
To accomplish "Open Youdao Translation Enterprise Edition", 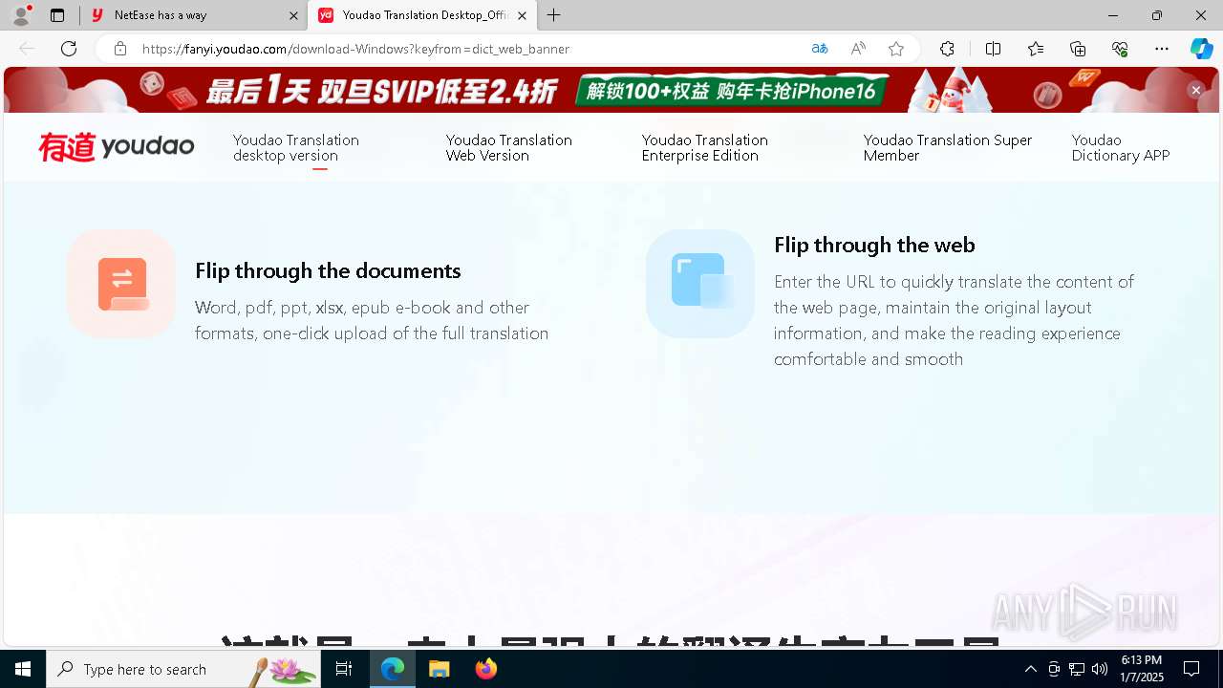I will (x=705, y=147).
